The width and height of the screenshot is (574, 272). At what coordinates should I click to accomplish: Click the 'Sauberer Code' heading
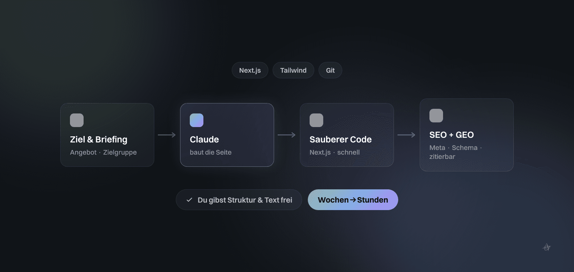pos(340,140)
